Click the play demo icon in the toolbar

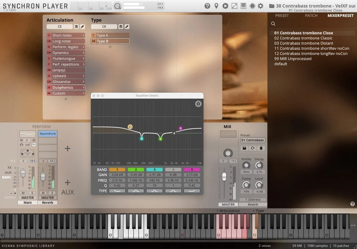[225, 6]
